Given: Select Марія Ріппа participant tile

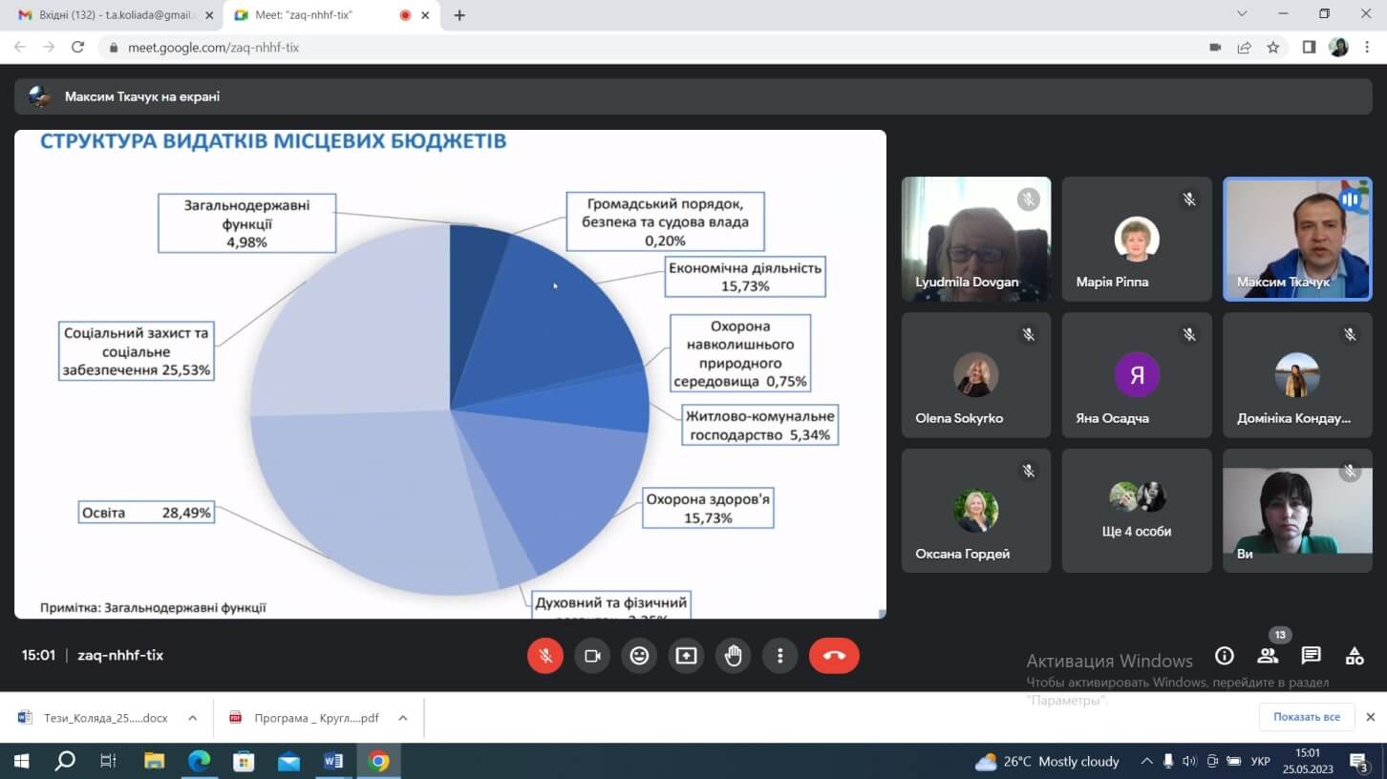Looking at the screenshot, I should click(x=1137, y=240).
